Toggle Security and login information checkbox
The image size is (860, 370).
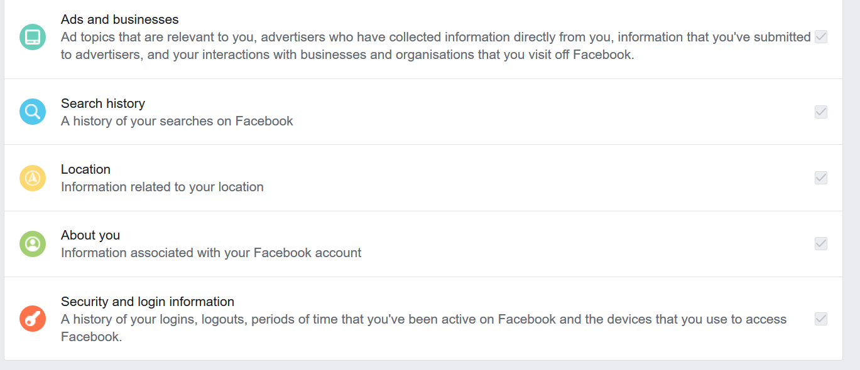click(820, 319)
